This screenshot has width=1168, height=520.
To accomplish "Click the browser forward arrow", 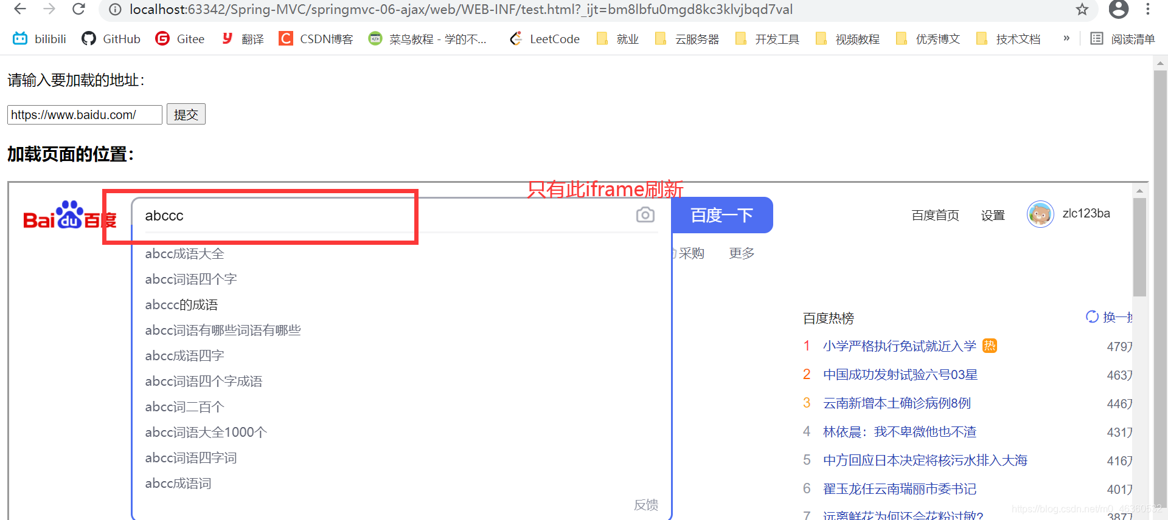I will pos(49,9).
